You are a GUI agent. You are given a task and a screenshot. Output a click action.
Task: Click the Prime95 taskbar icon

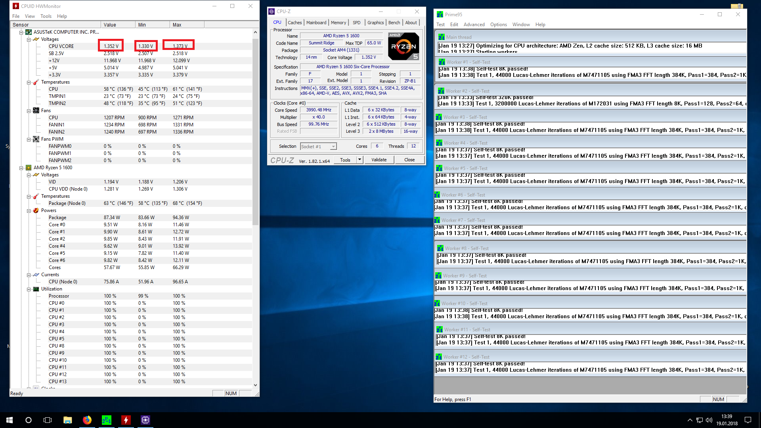pyautogui.click(x=107, y=420)
